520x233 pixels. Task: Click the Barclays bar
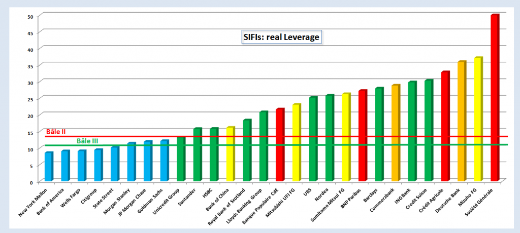tap(380, 134)
